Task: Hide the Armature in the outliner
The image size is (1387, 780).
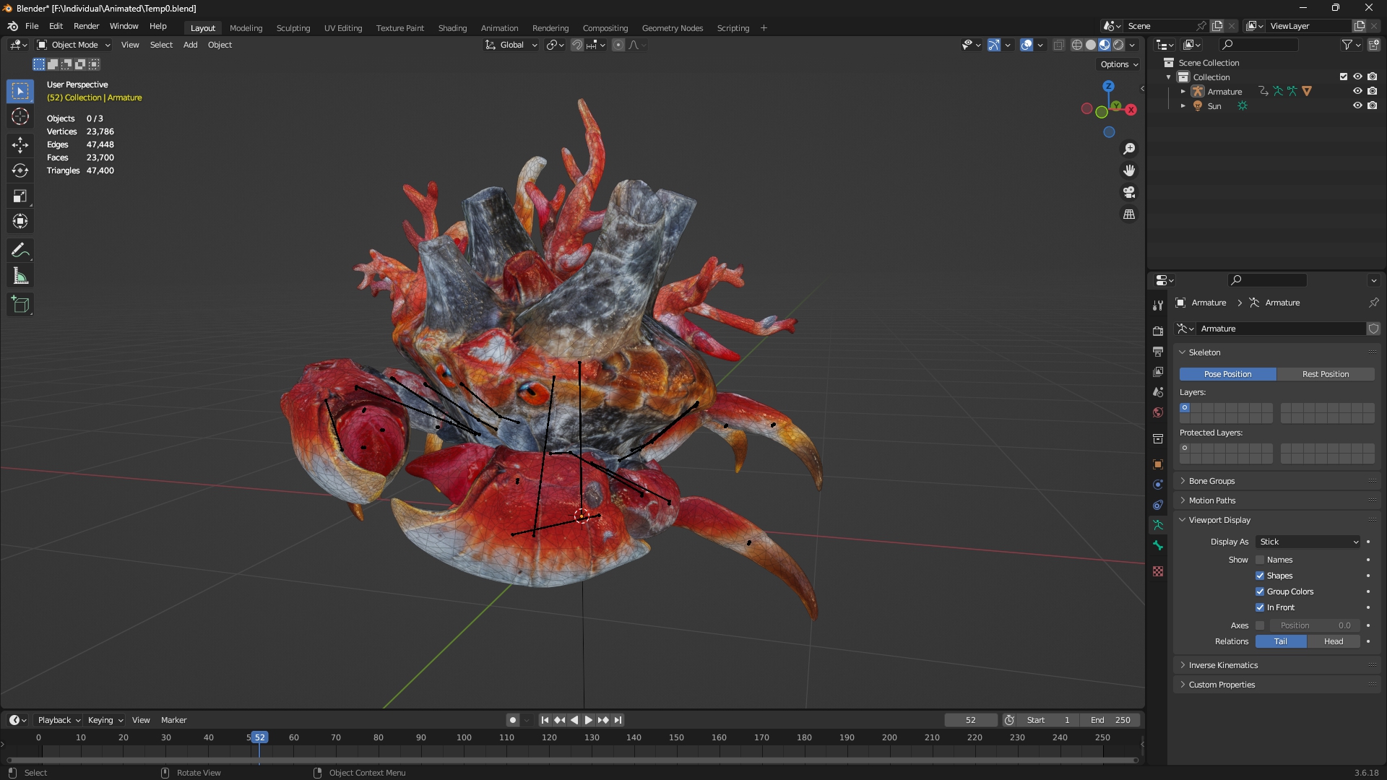Action: tap(1357, 91)
